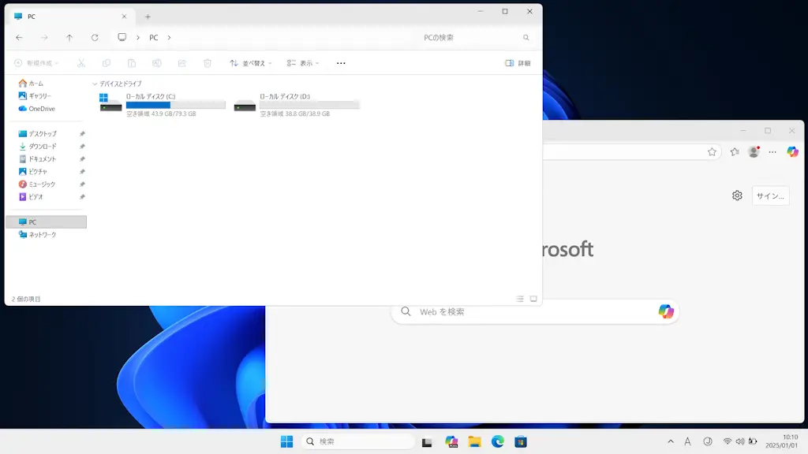Switch to compact list view in status bar
The image size is (808, 454).
click(x=519, y=299)
